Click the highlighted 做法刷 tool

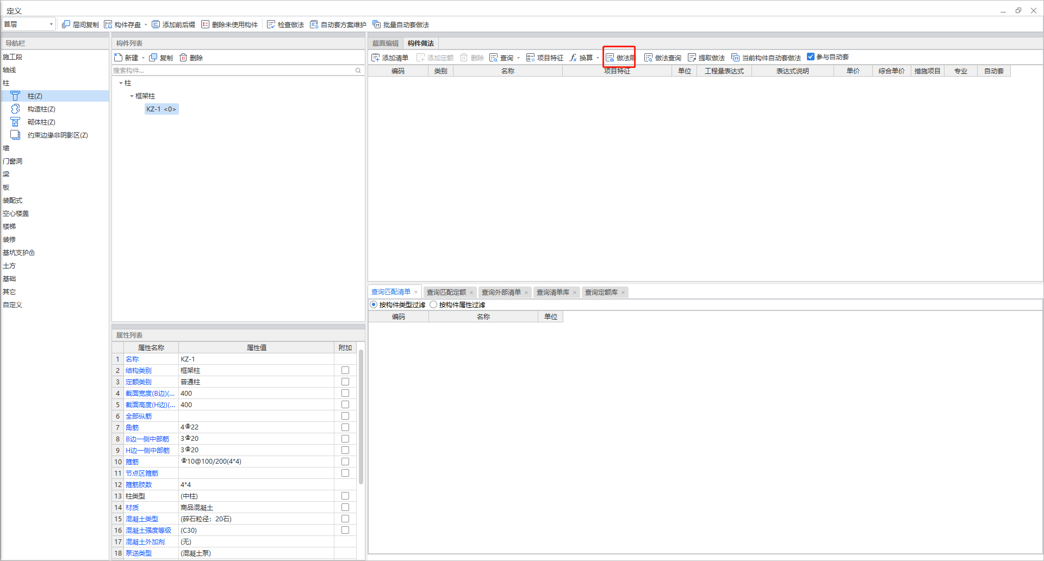[x=619, y=58]
